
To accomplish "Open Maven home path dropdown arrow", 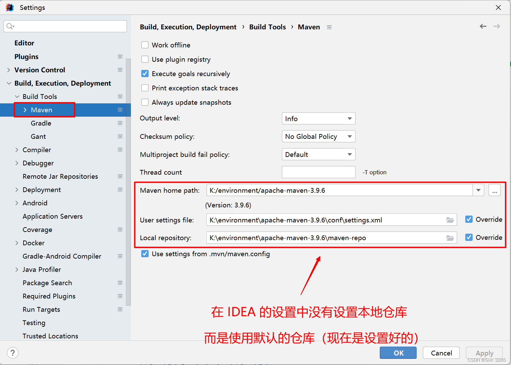I will point(479,190).
